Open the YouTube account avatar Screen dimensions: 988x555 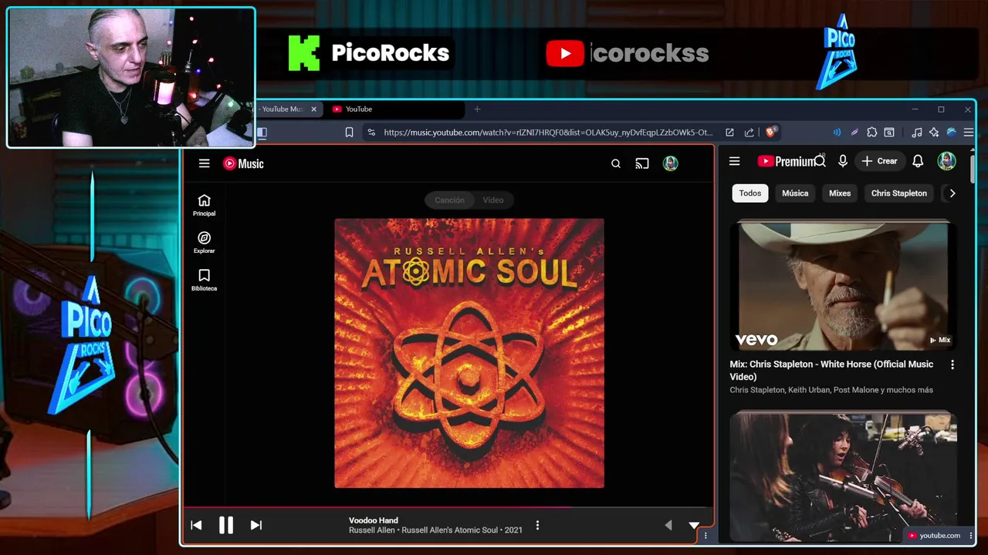[947, 161]
